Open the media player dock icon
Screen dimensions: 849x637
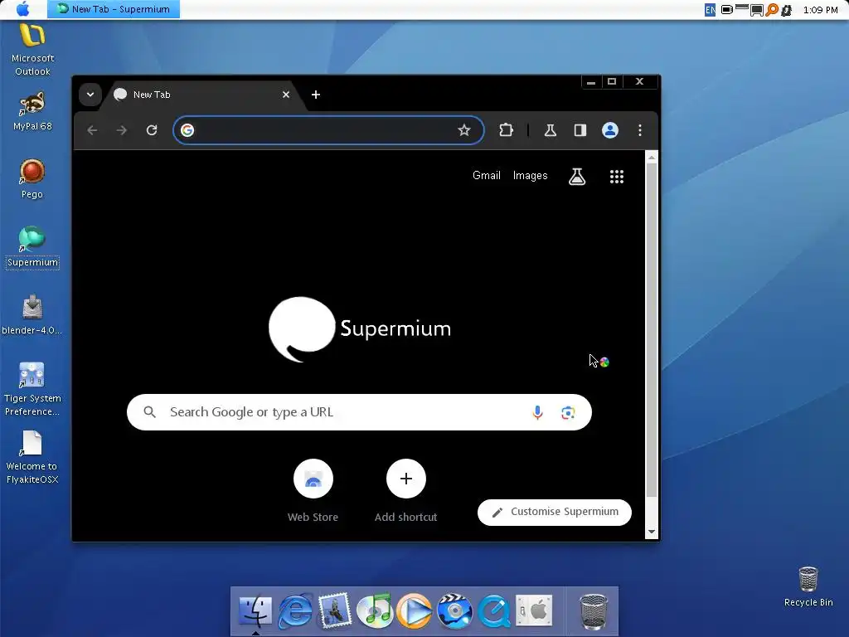tap(415, 611)
